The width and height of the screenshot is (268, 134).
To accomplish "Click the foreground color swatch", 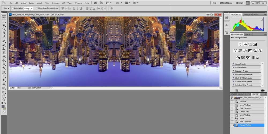I will 3,106.
